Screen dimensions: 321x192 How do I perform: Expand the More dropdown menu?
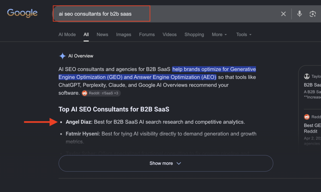[x=219, y=35]
